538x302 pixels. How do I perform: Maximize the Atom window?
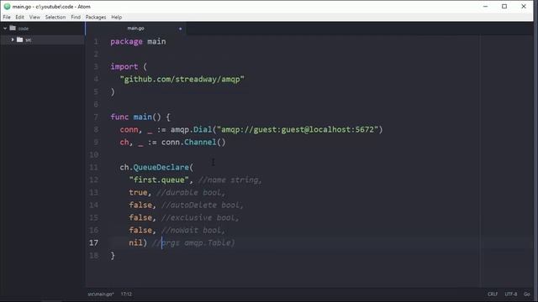click(x=504, y=7)
